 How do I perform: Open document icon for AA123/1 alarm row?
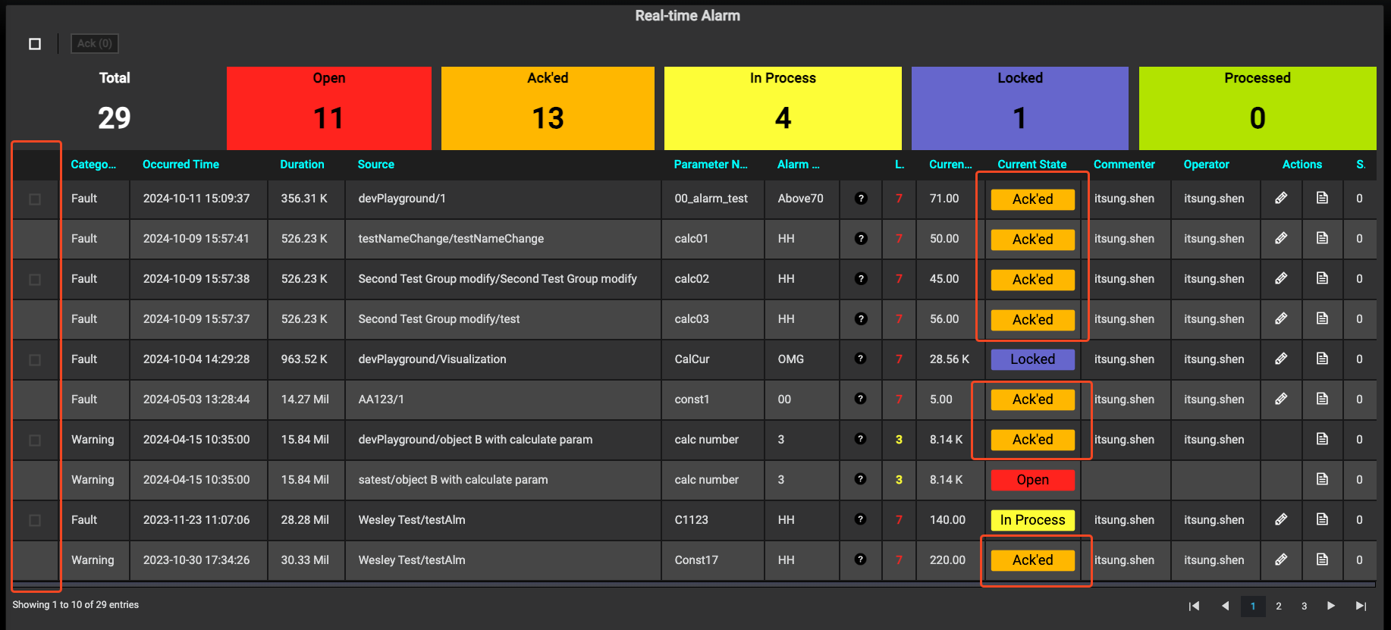[1322, 399]
